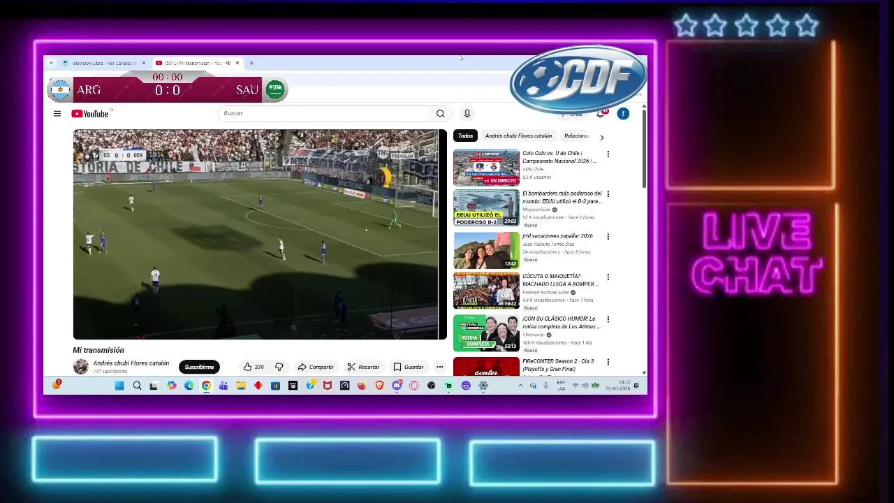Open the jrtd vacaciones zapallar thumbnail

tap(486, 250)
